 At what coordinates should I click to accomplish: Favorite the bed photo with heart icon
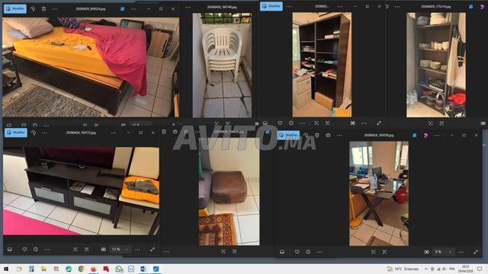[24, 125]
